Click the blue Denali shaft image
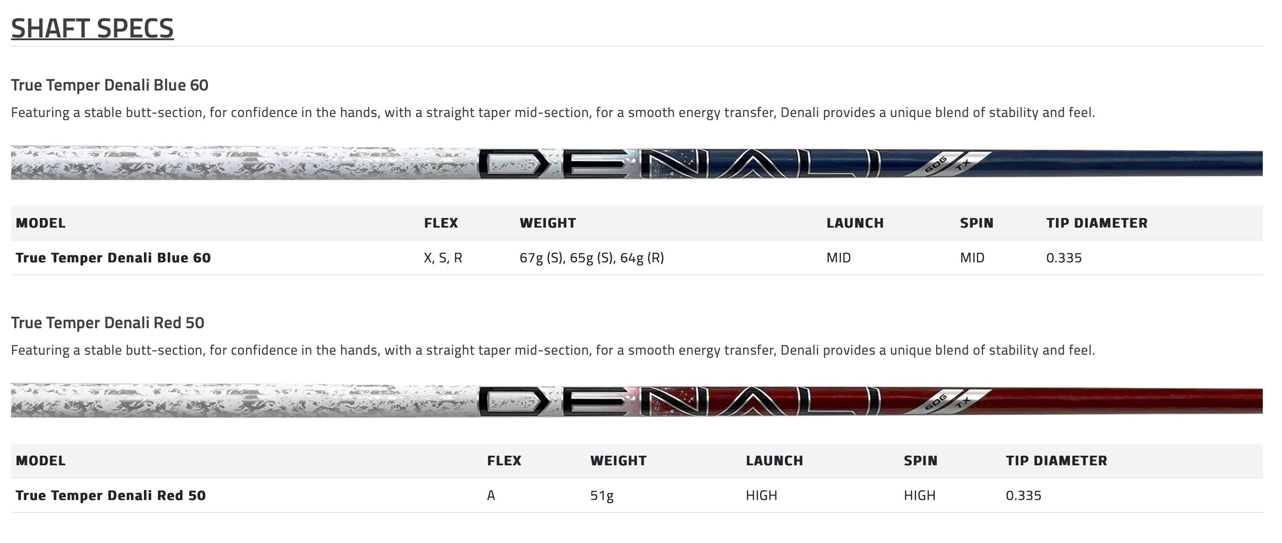 (x=636, y=163)
